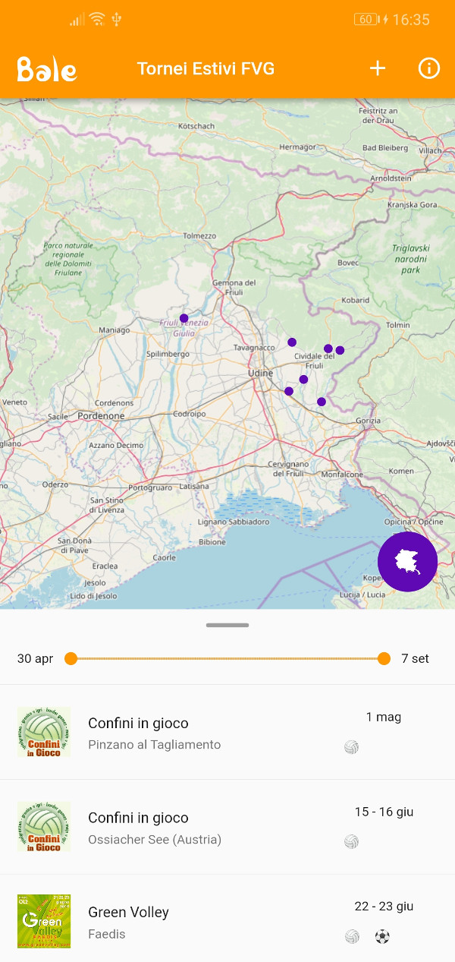
Task: Tap the Faedis location text
Action: click(x=107, y=934)
